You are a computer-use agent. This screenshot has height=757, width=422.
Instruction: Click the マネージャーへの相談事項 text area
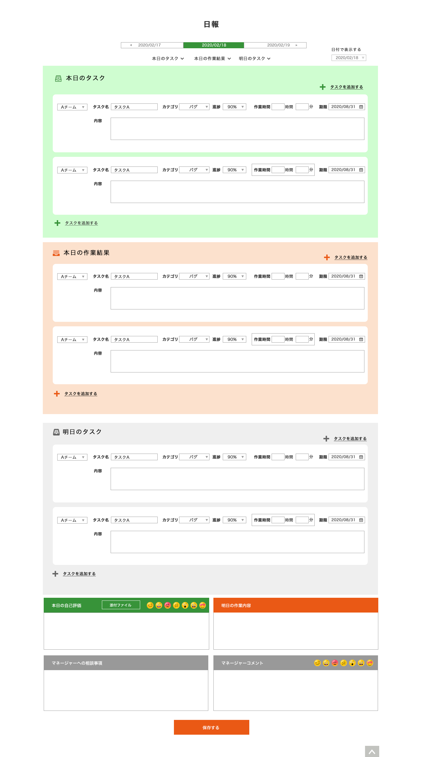click(x=126, y=690)
